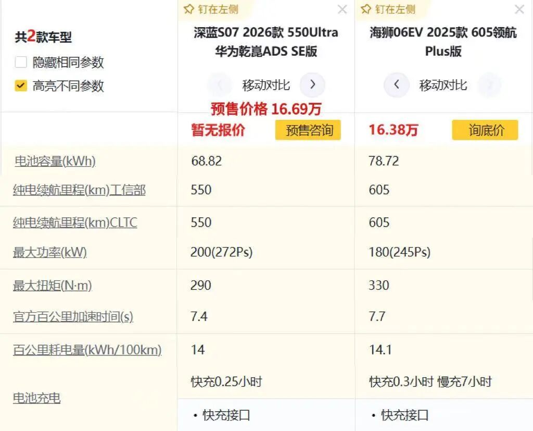Viewport: 533px width, 431px height.
Task: Open 海狮06EV 2025款 605领航 Plus版 title
Action: (x=443, y=42)
